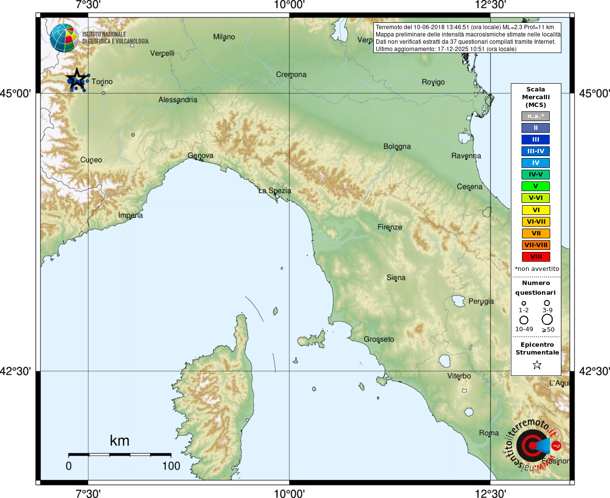Viewport: 610px width, 498px height.
Task: Click the 1-2 questionnaires circle in legend
Action: (x=523, y=303)
